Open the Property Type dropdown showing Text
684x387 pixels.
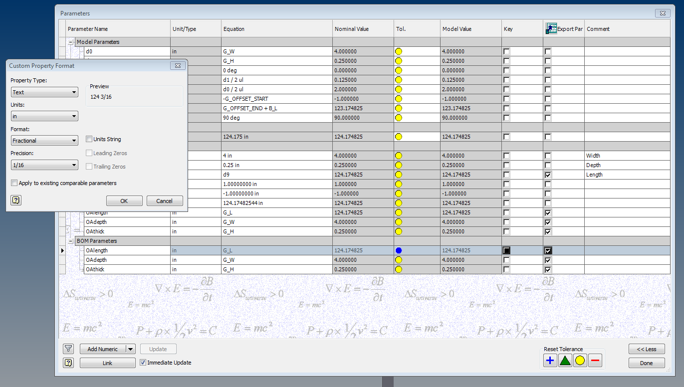click(44, 92)
